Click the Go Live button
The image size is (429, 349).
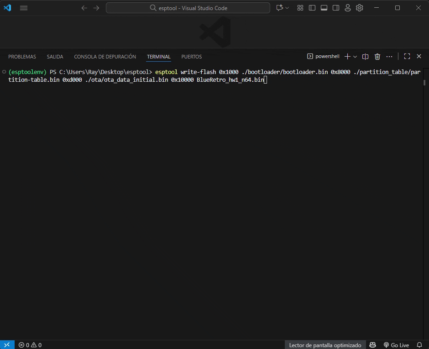396,345
